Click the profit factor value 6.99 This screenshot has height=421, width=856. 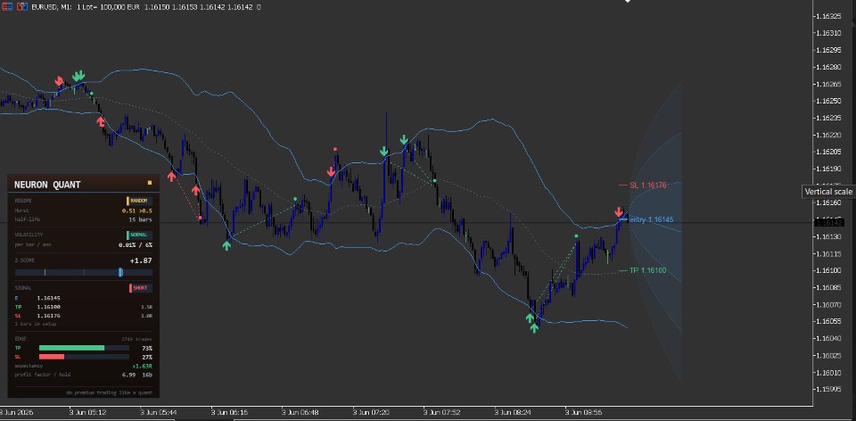pos(128,376)
